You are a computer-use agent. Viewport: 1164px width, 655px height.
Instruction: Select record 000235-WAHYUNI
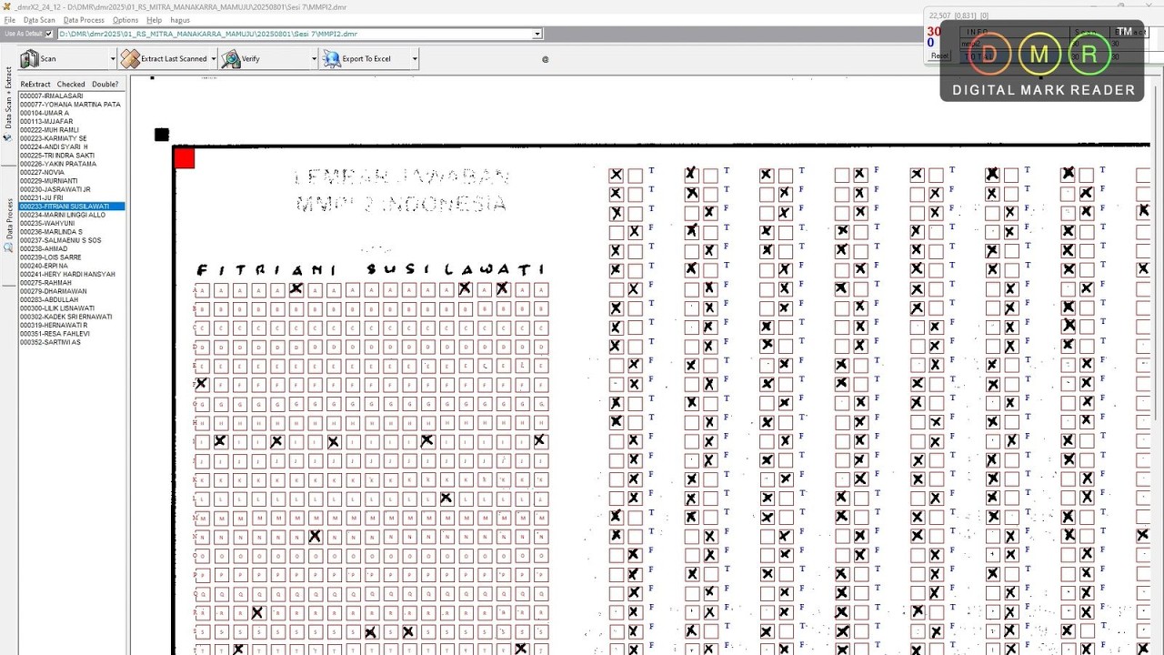click(71, 223)
